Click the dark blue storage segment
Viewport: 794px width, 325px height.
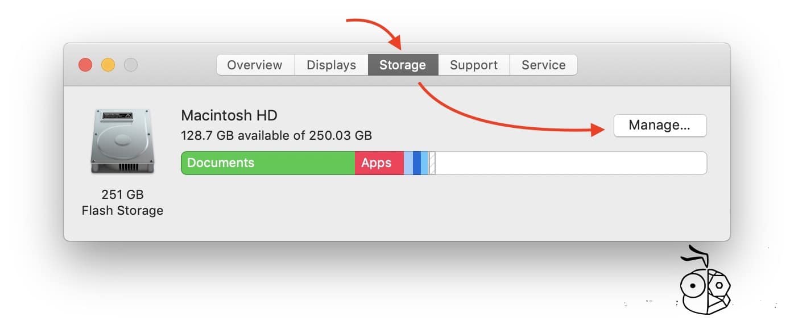pos(417,163)
